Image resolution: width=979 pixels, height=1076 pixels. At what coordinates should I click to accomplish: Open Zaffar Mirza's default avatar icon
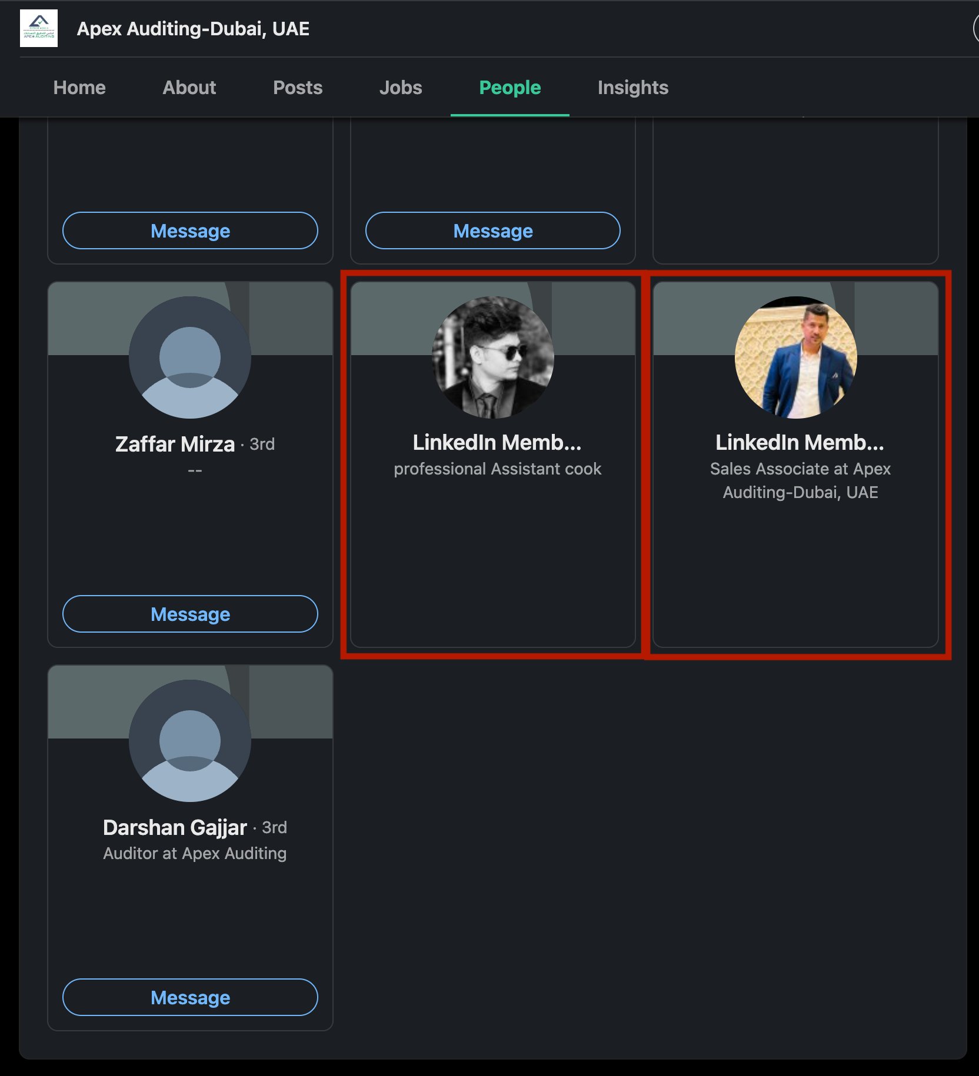click(190, 357)
